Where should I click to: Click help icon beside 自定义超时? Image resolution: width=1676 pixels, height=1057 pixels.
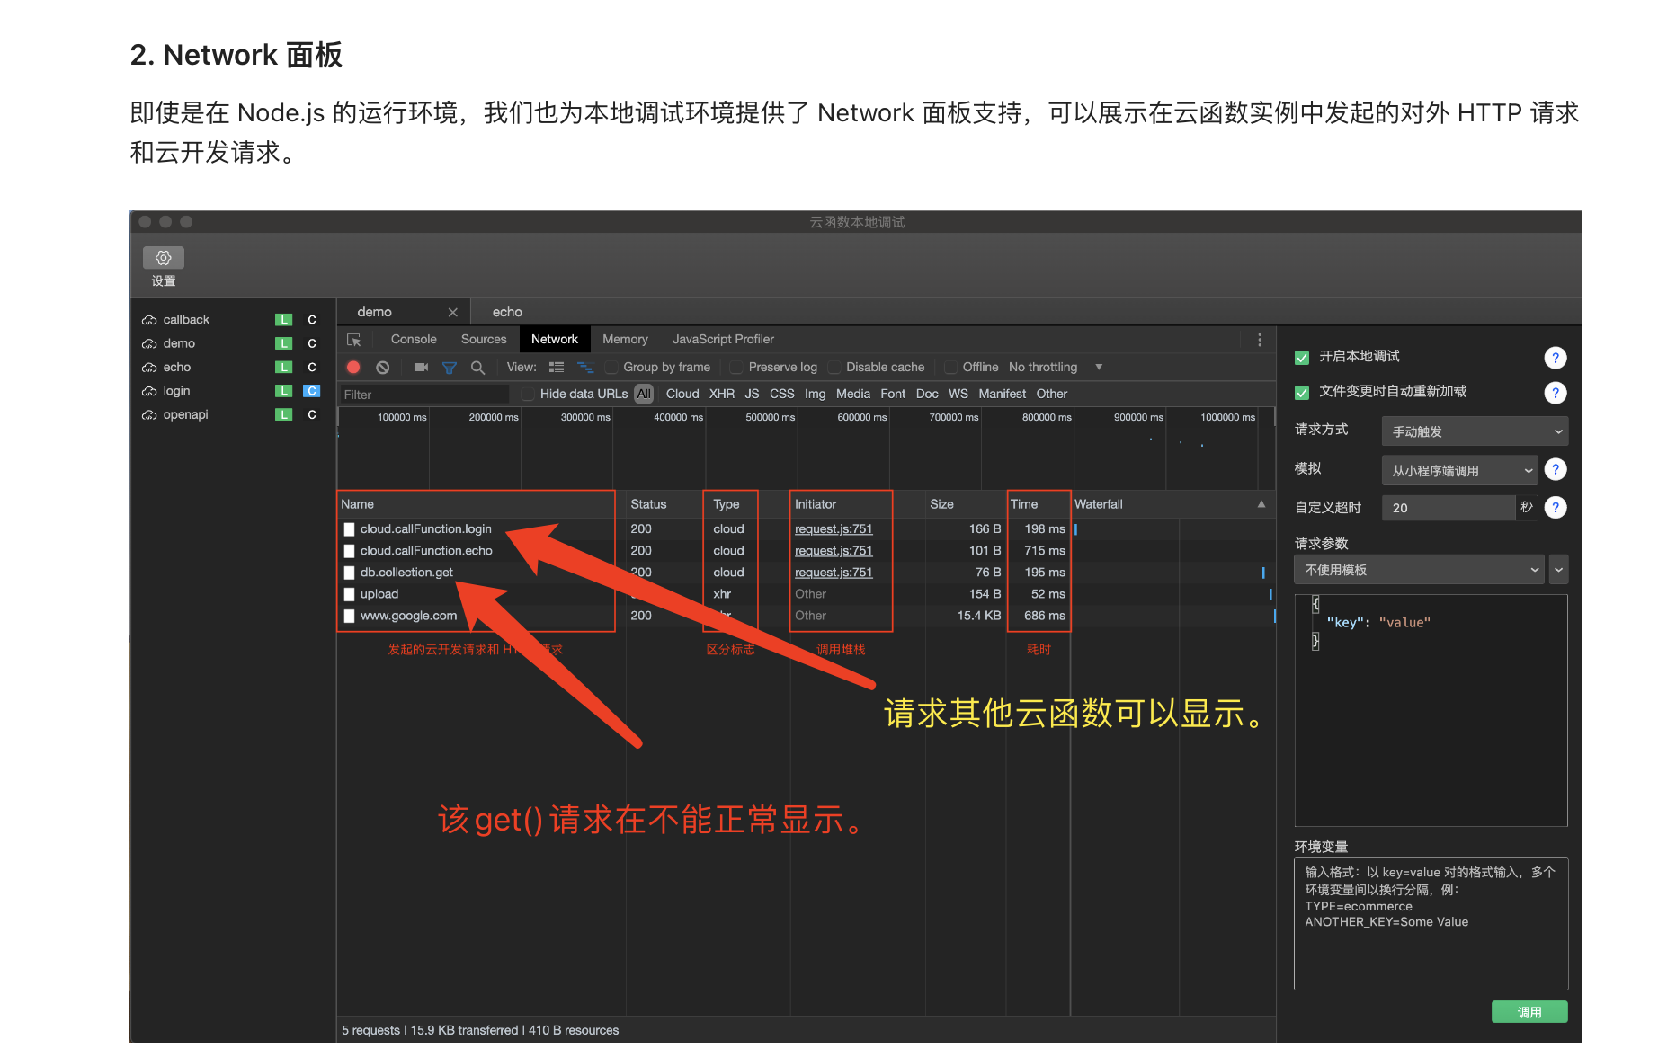point(1556,508)
